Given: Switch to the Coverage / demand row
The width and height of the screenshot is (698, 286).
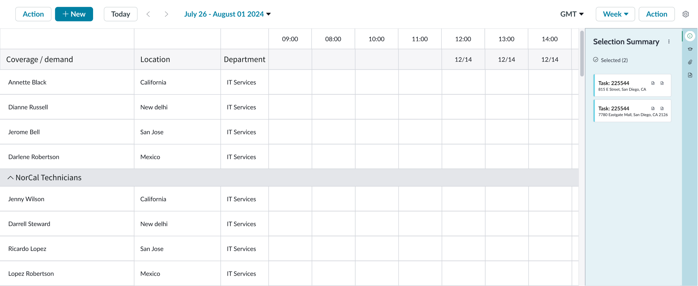Looking at the screenshot, I should [x=40, y=59].
